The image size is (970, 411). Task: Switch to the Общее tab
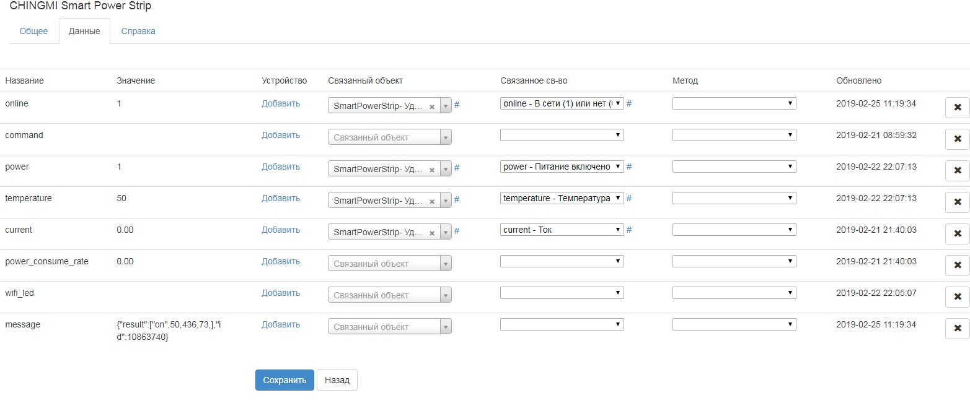point(33,31)
